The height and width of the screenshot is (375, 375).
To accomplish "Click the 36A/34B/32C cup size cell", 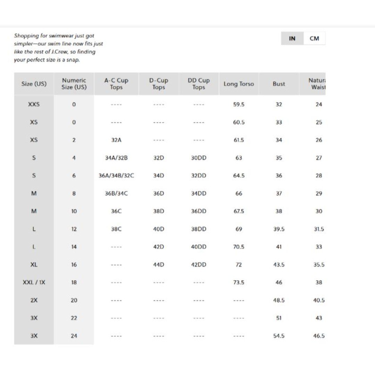I will click(116, 176).
